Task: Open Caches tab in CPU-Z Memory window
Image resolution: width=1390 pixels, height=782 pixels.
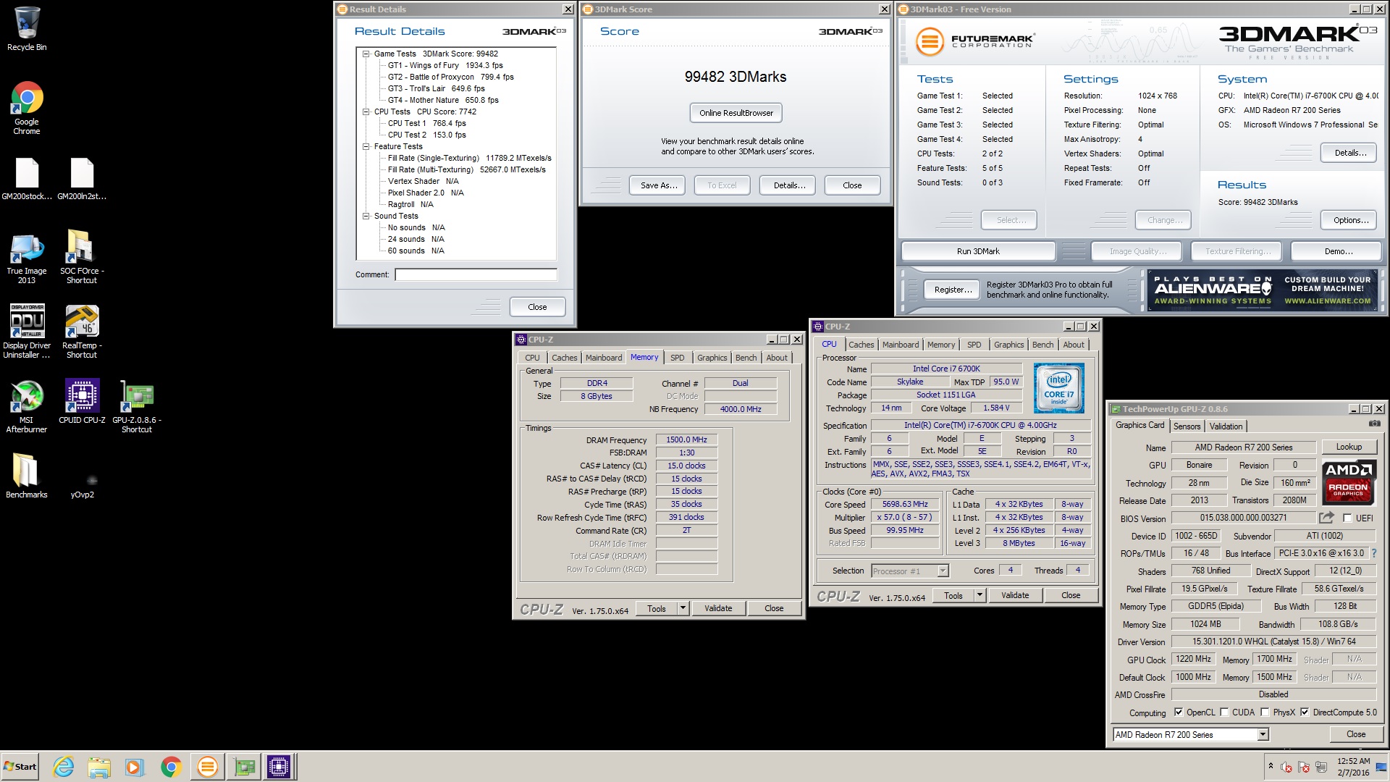Action: pyautogui.click(x=564, y=358)
